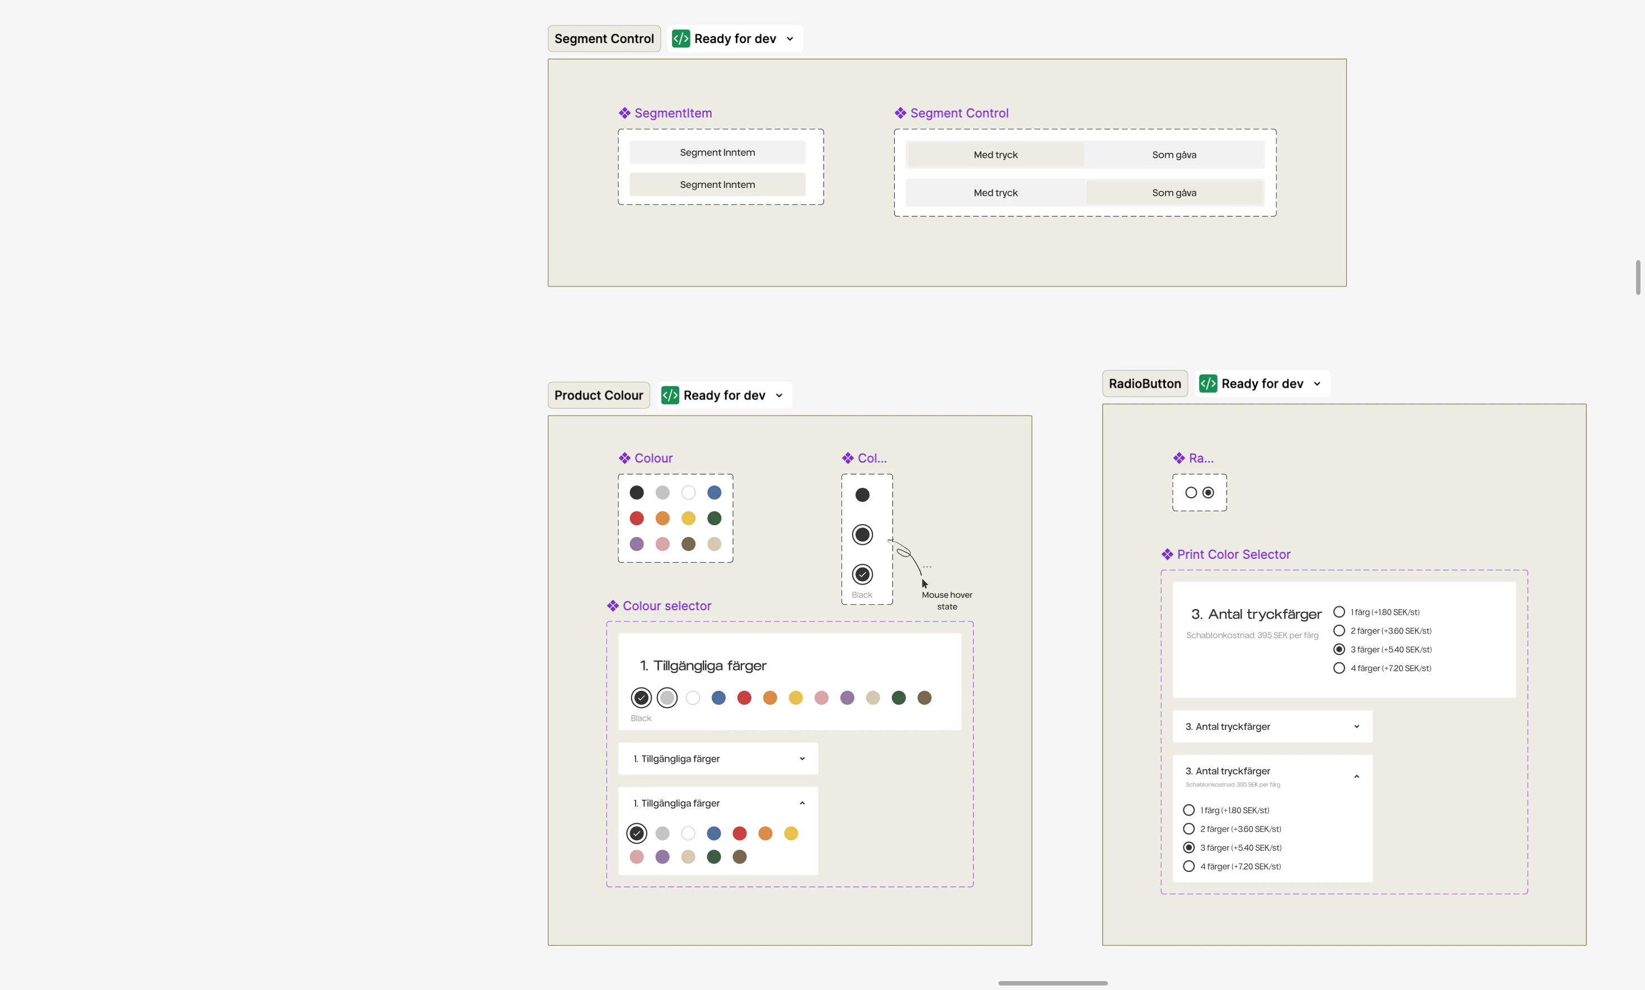The height and width of the screenshot is (990, 1645).
Task: Open the Ready for dev dropdown beside Segment Control
Action: pos(790,39)
